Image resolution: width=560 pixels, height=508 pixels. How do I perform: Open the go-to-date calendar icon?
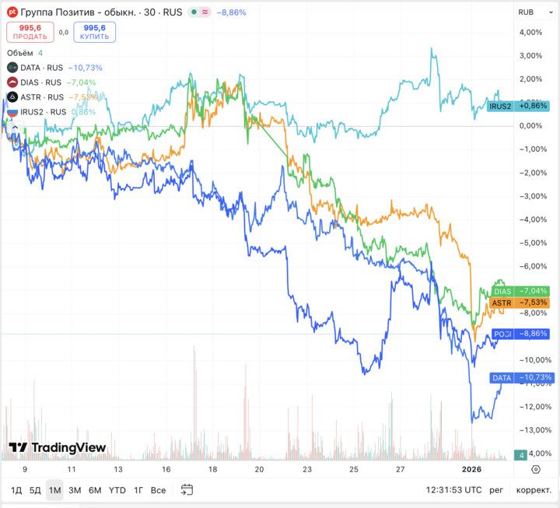(x=187, y=490)
